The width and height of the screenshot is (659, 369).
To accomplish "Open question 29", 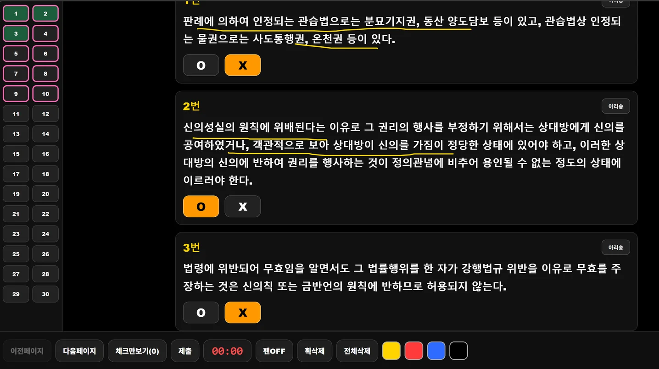I will coord(16,294).
